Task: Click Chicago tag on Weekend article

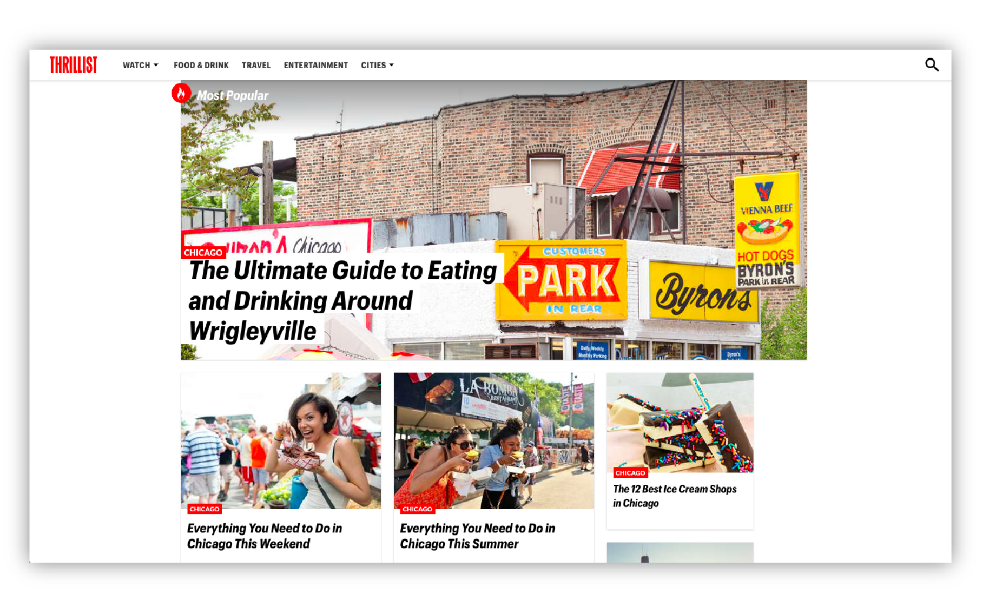Action: coord(205,509)
